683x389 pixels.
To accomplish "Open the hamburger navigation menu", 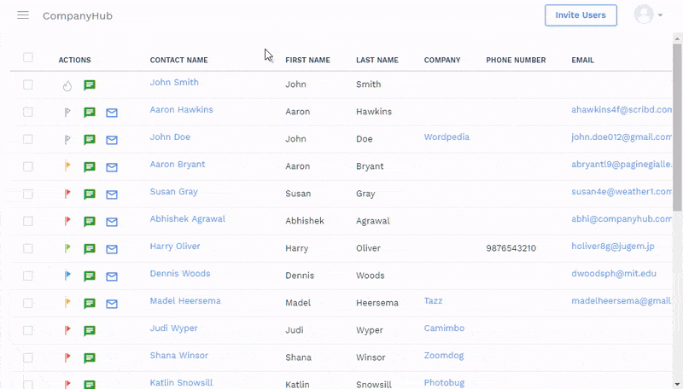I will click(x=23, y=15).
